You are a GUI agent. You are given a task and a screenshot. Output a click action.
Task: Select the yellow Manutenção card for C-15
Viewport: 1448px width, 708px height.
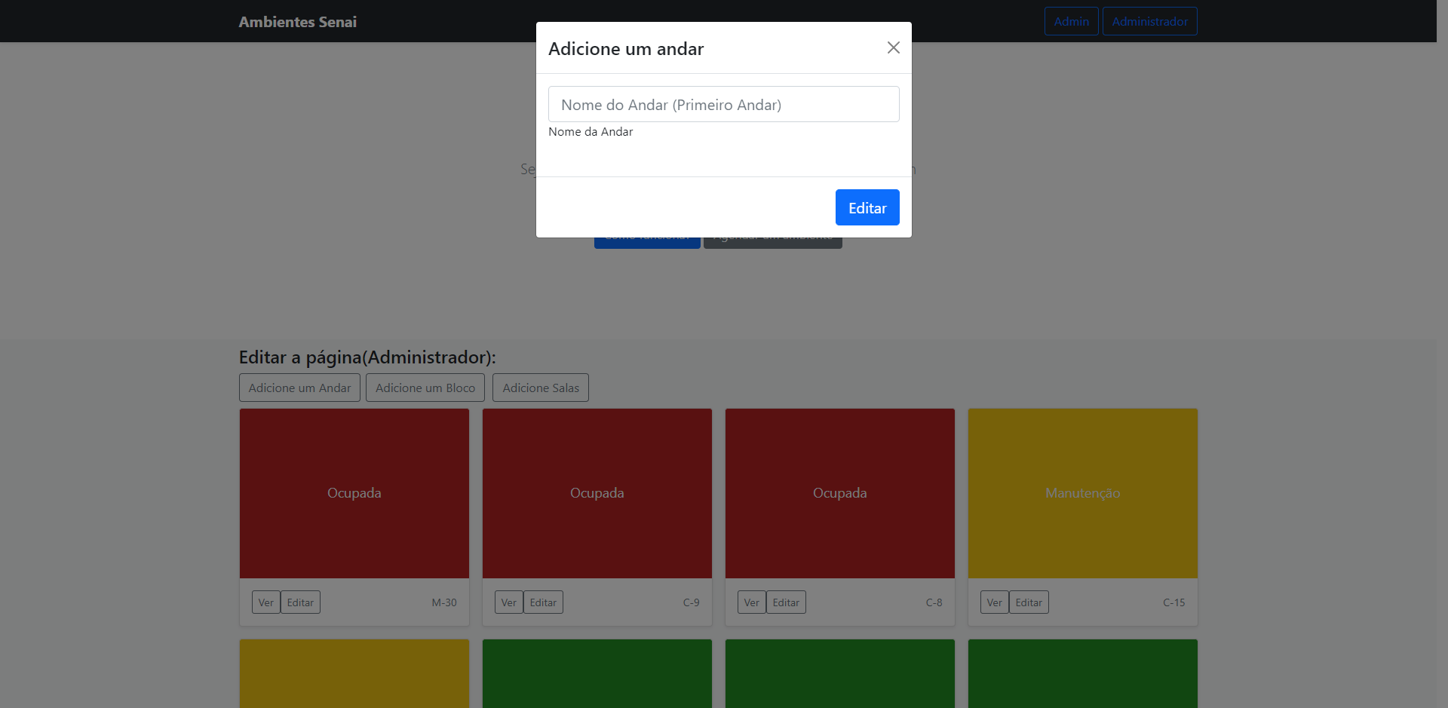[1083, 493]
